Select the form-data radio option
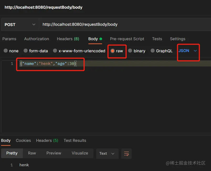Image resolution: width=211 pixels, height=171 pixels. pos(36,51)
